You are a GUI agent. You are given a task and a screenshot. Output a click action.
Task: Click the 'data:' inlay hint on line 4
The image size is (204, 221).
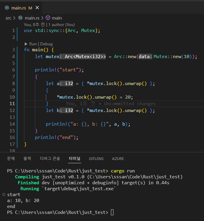[x=145, y=56]
